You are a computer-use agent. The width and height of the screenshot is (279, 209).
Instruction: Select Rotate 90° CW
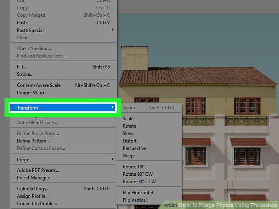(149, 174)
